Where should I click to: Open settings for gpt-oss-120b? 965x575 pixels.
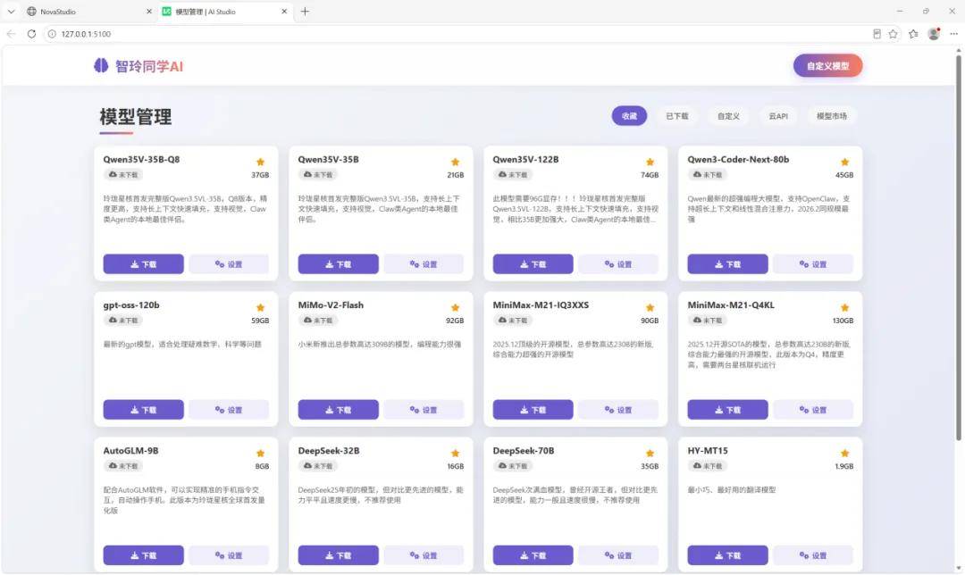click(229, 410)
